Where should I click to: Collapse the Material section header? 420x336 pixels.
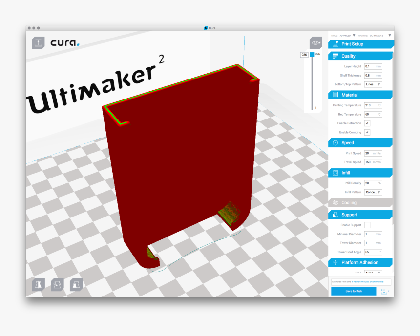click(360, 95)
